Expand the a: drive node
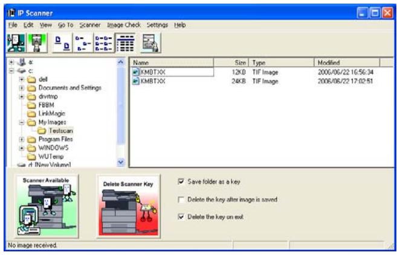Viewport: 397px width, 255px height. (11, 62)
